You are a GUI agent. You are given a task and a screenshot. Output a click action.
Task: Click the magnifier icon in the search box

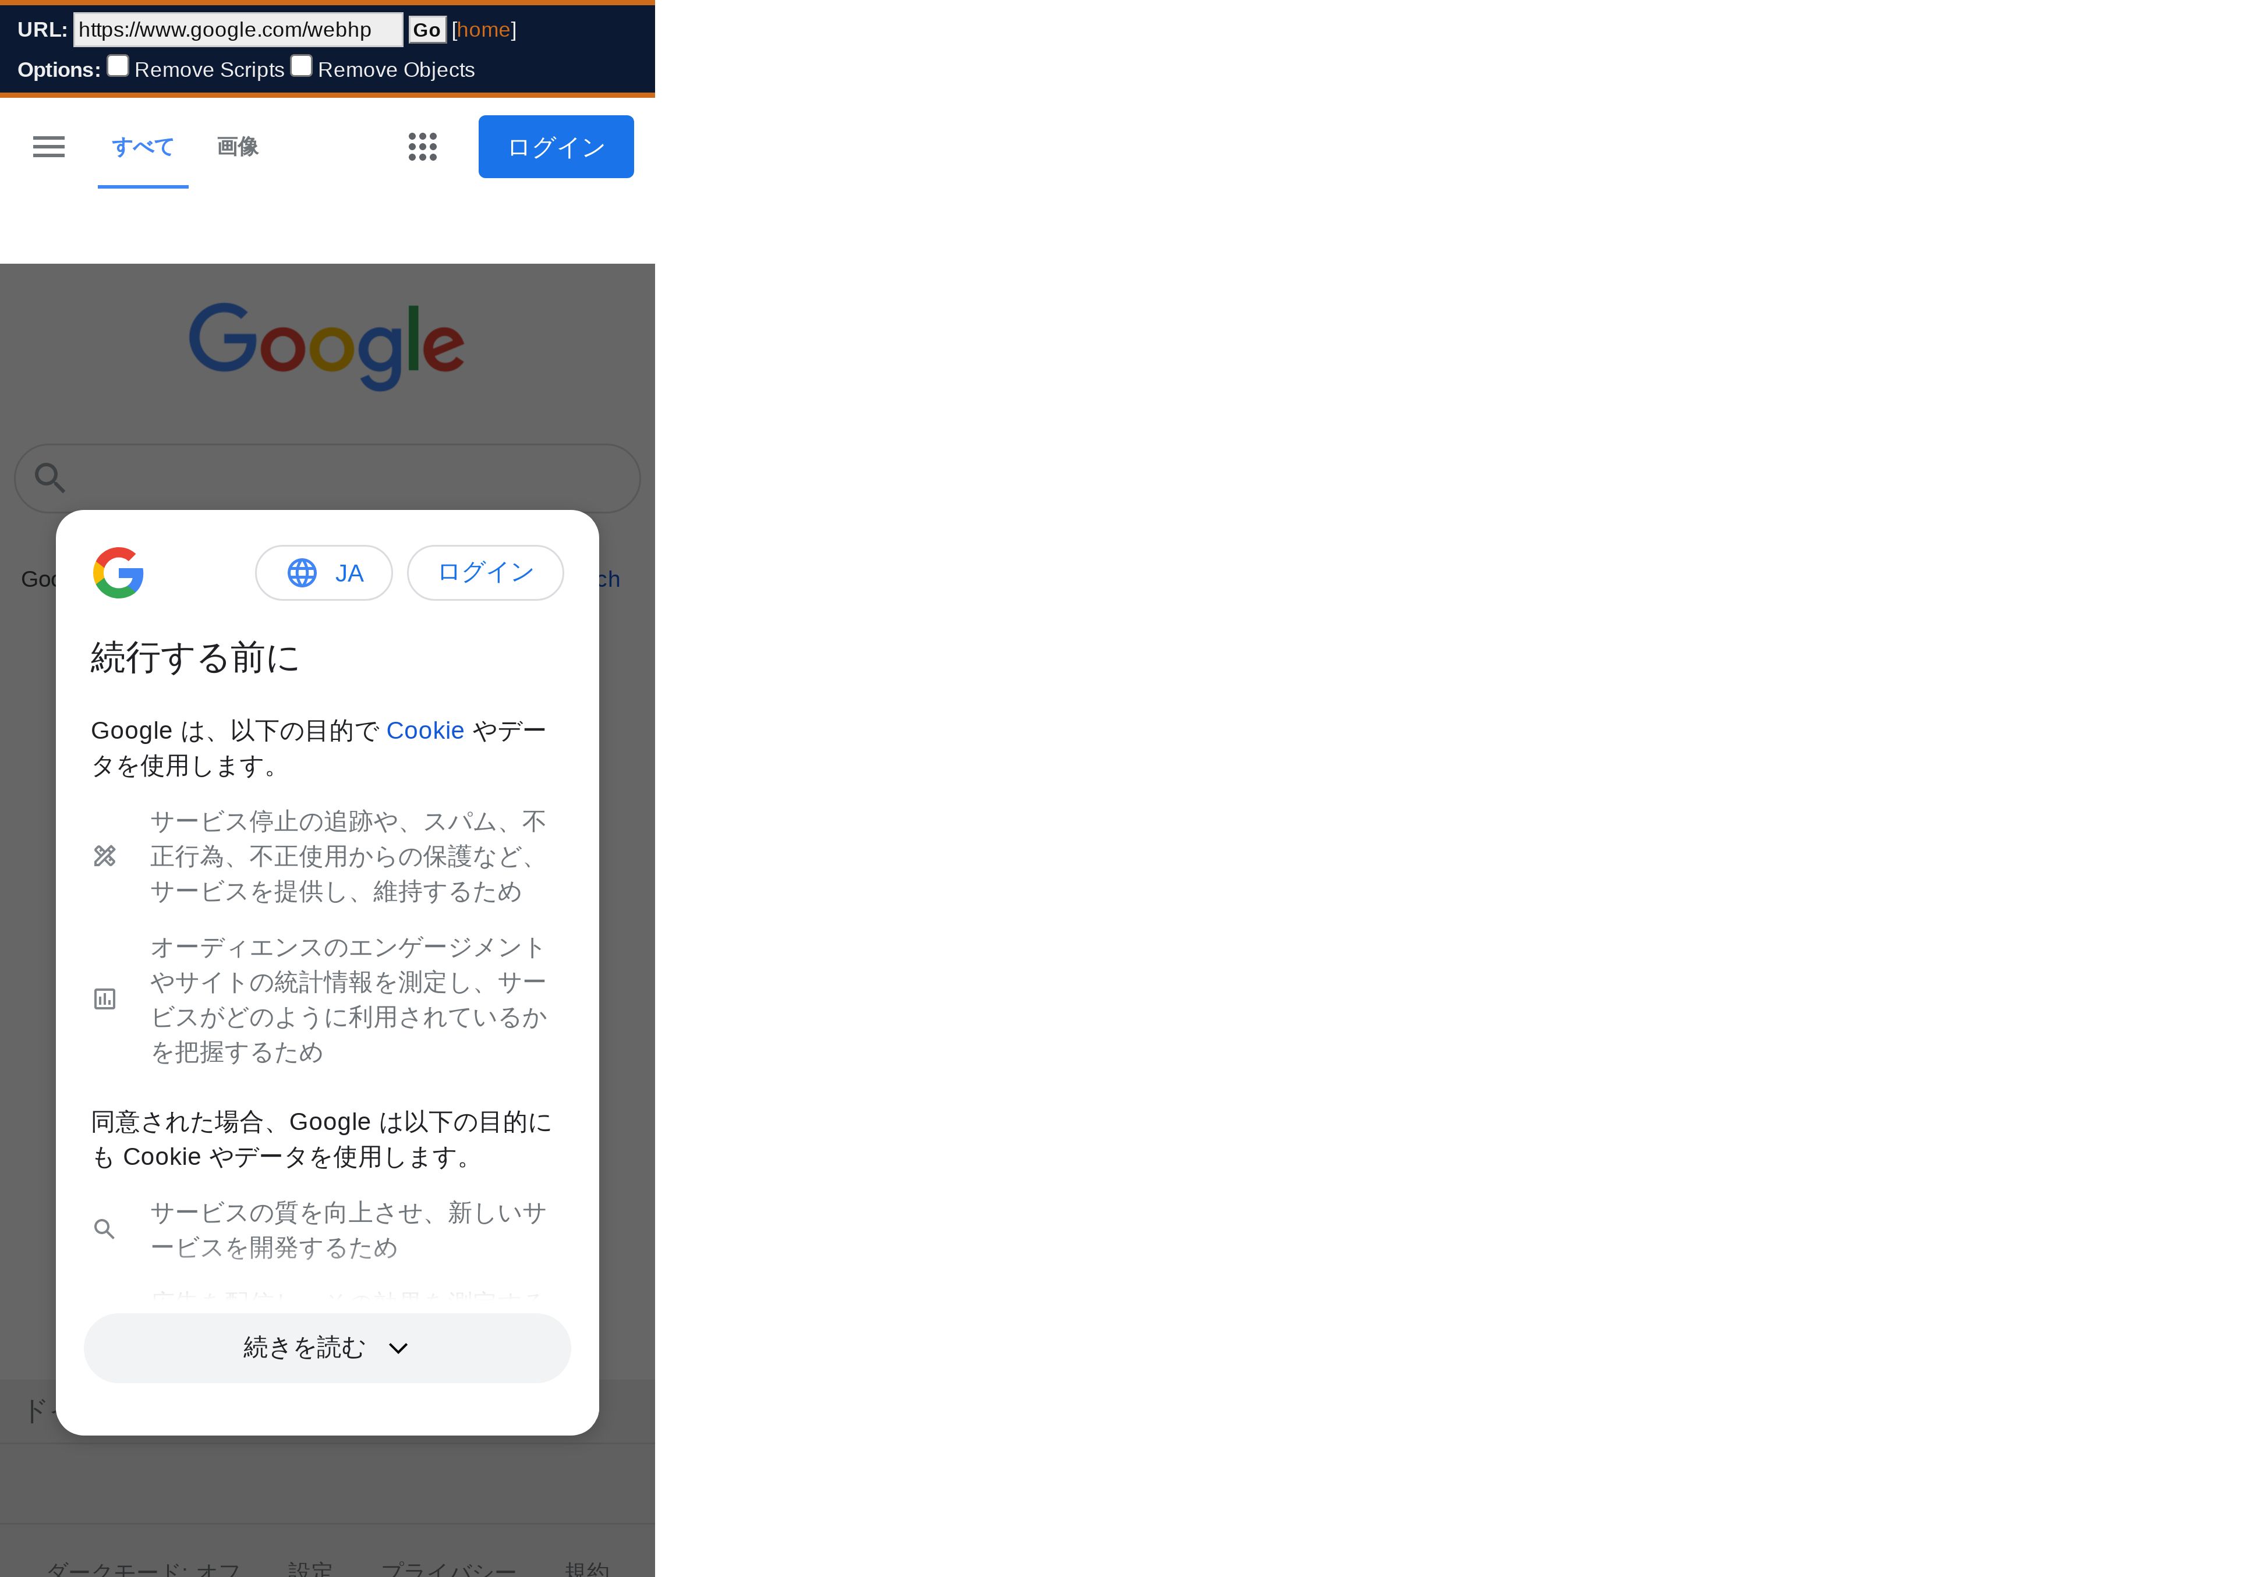coord(50,477)
